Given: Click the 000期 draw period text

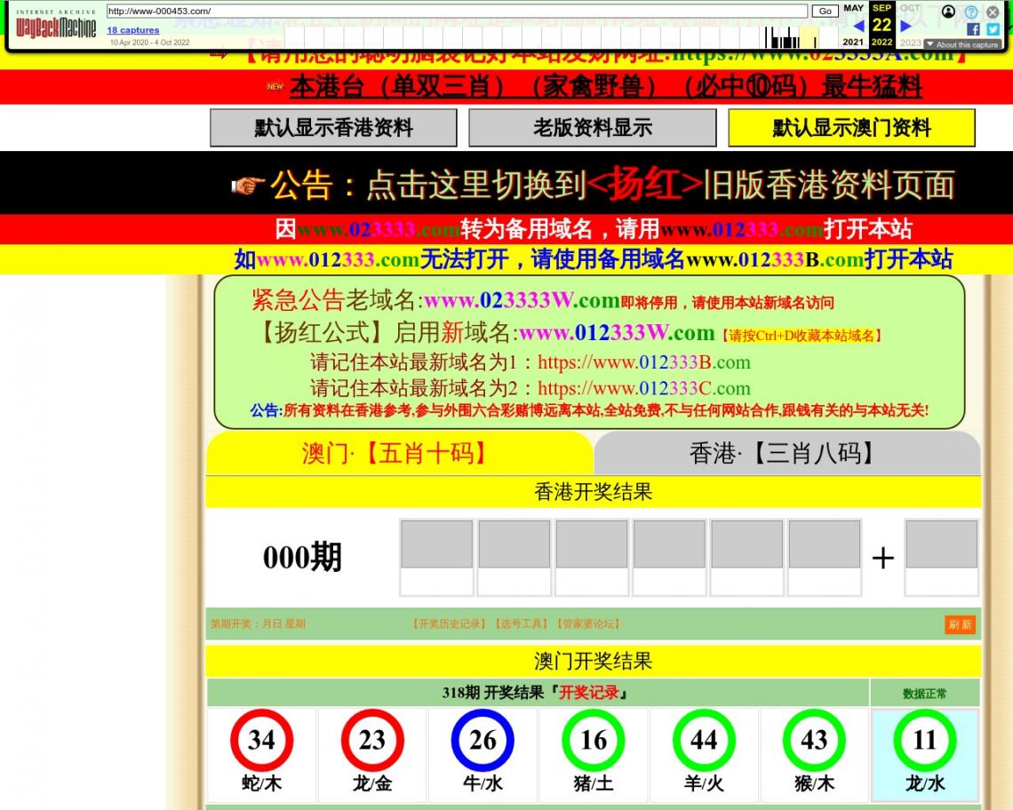Looking at the screenshot, I should click(302, 558).
